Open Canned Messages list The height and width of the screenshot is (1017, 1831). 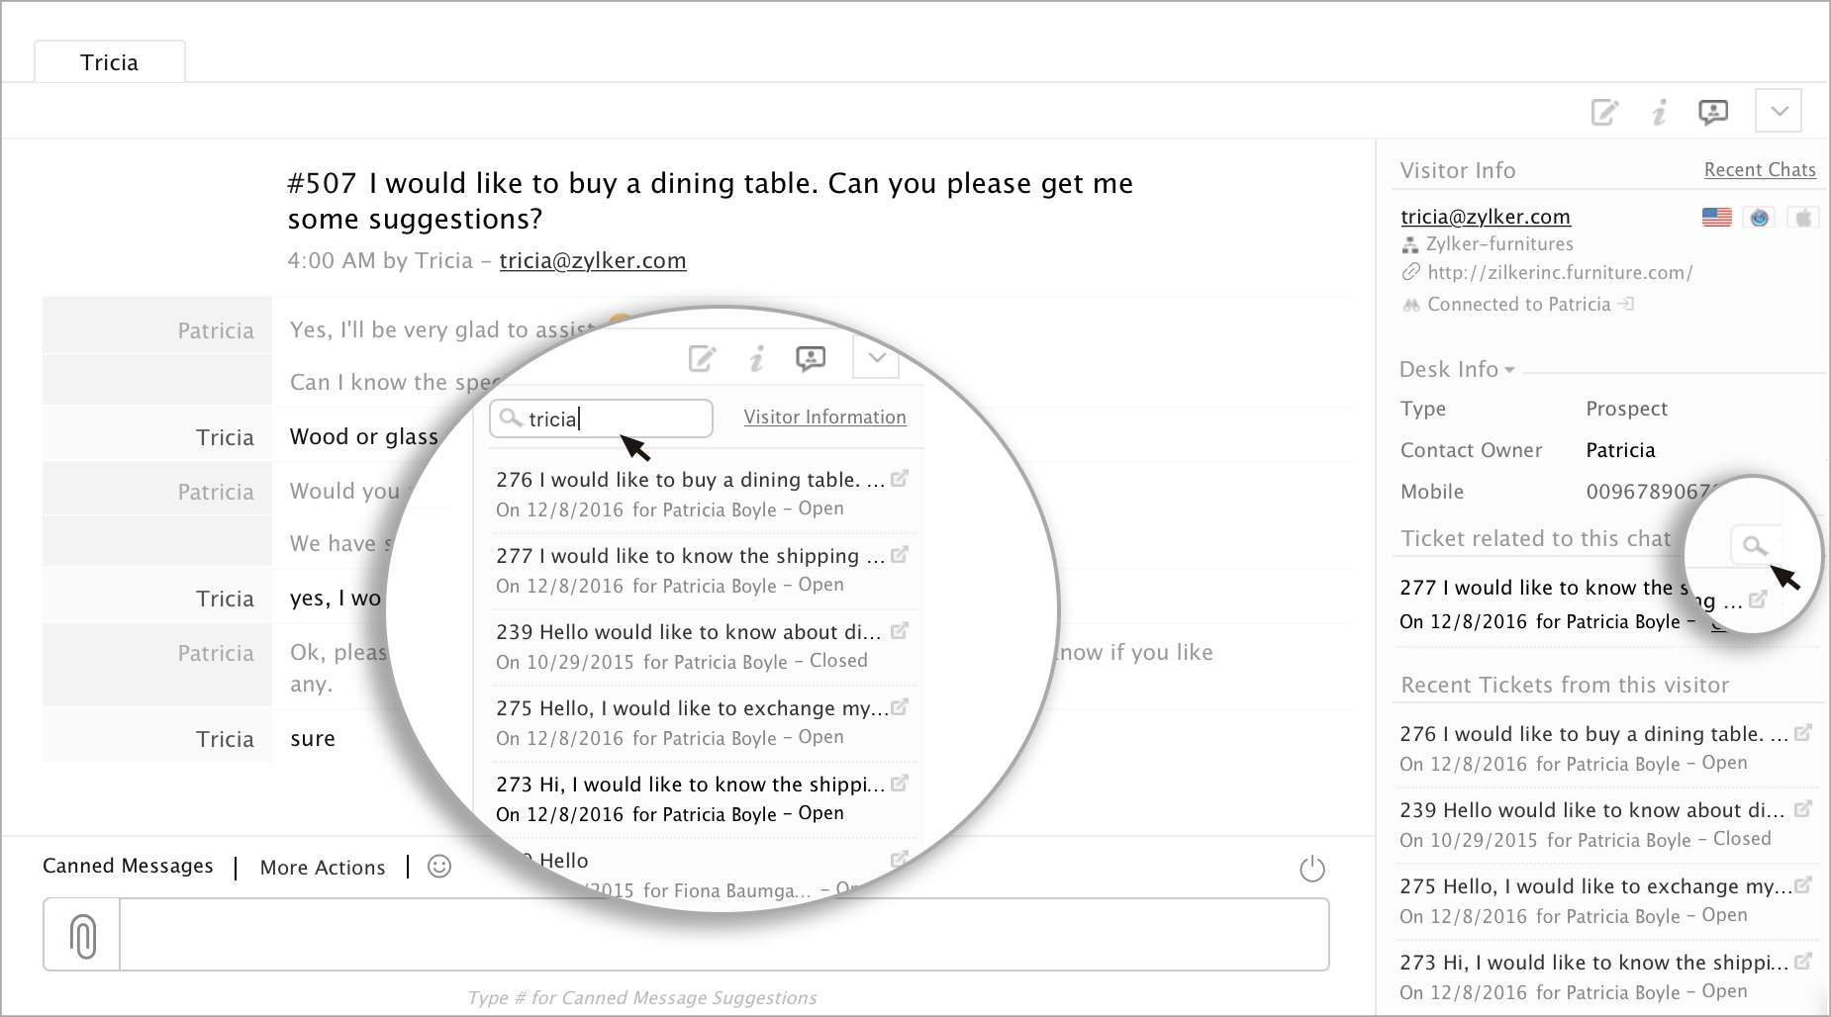click(128, 866)
